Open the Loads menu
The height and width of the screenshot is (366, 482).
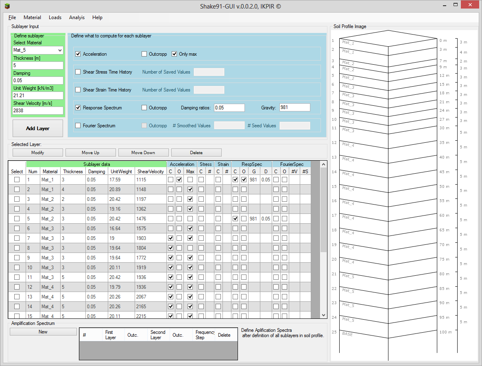click(55, 17)
